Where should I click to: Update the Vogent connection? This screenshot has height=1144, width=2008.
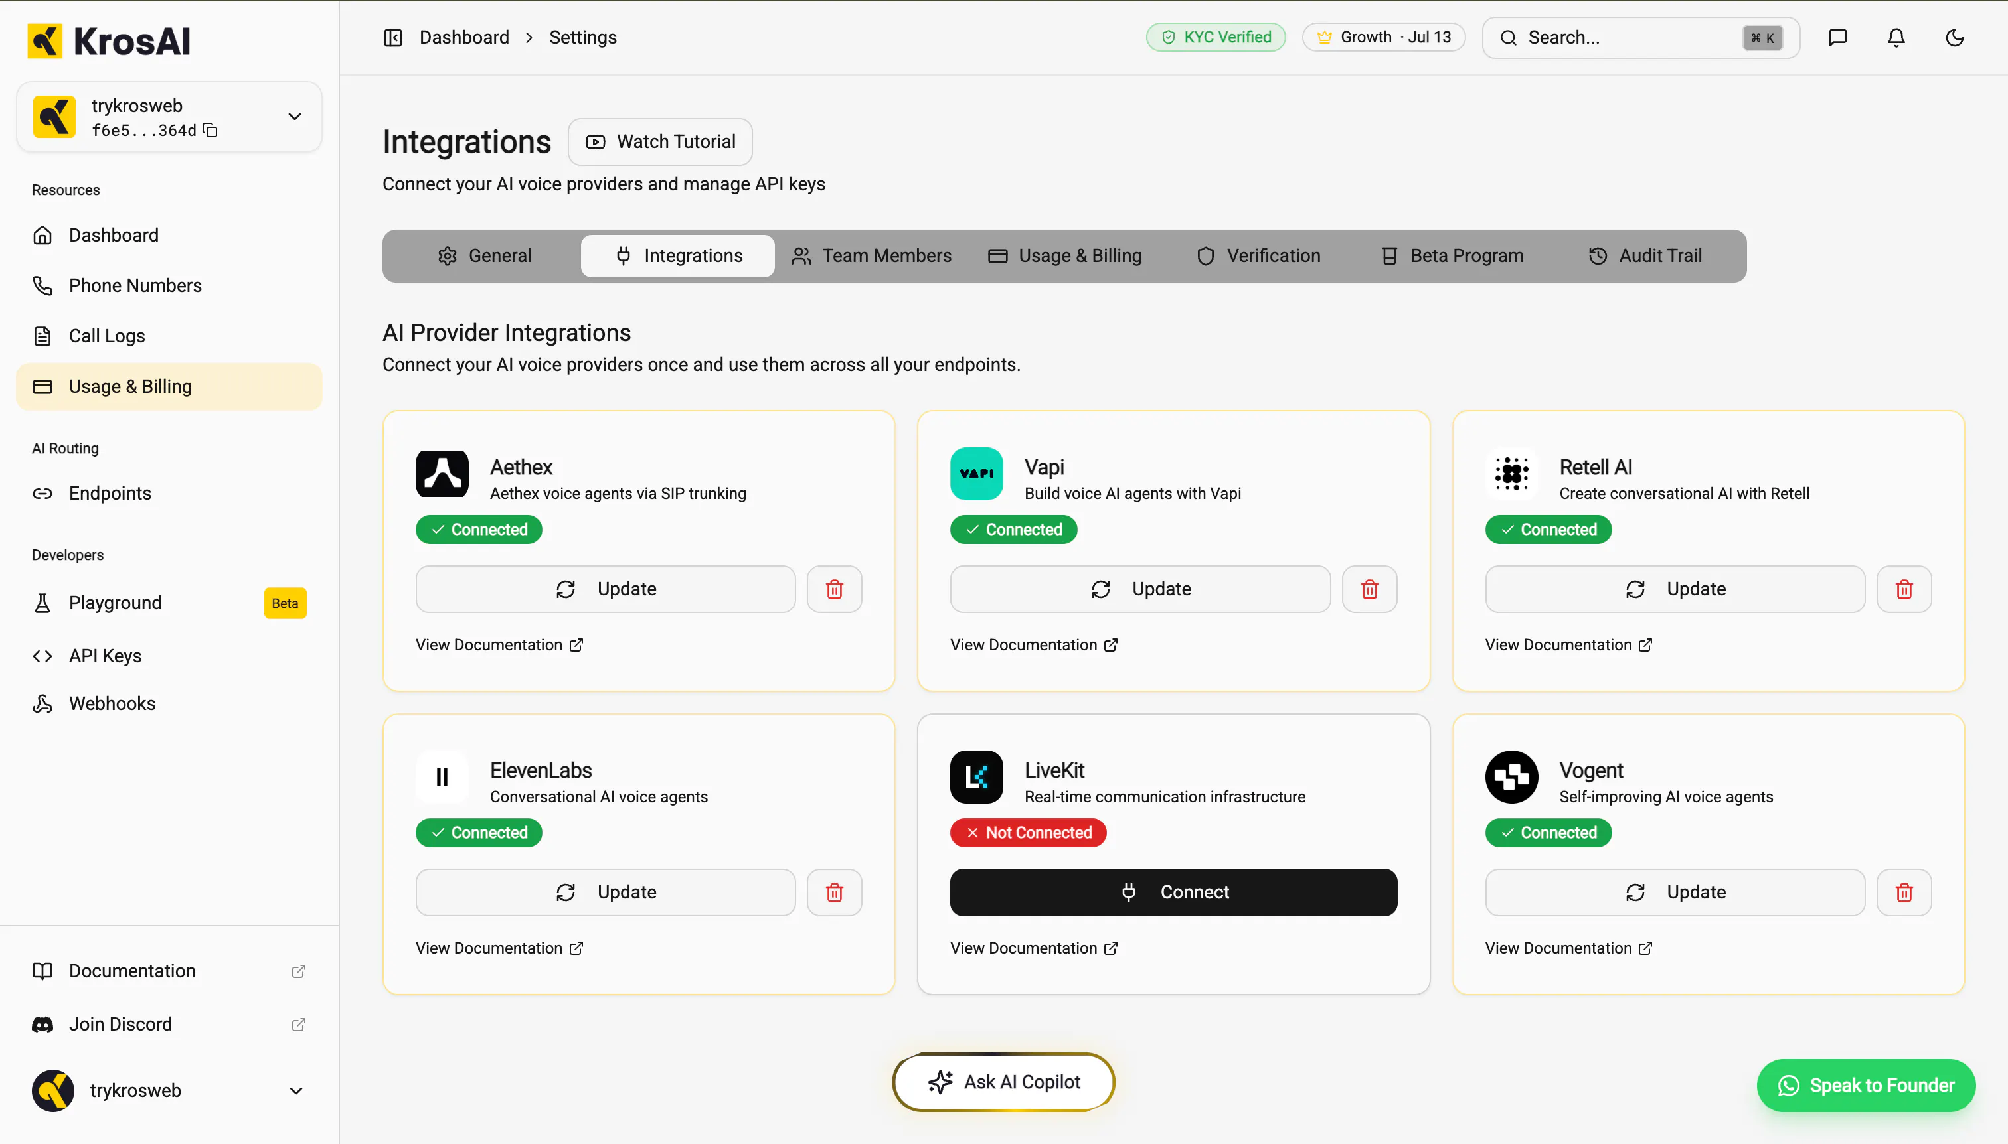pos(1675,893)
